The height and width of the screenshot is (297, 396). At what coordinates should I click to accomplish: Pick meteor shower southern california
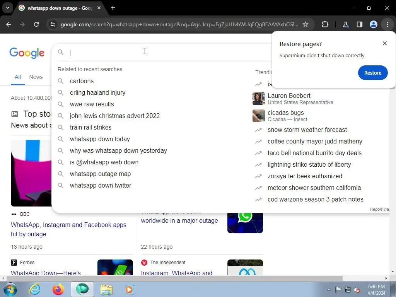pos(314,188)
